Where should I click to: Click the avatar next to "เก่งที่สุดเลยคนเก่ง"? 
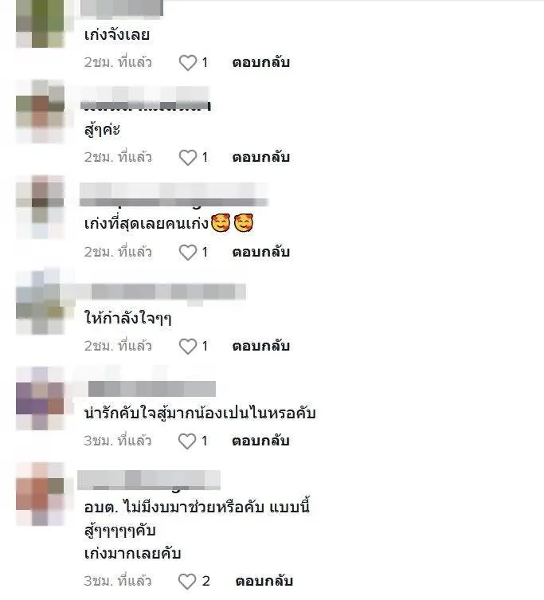pos(40,207)
